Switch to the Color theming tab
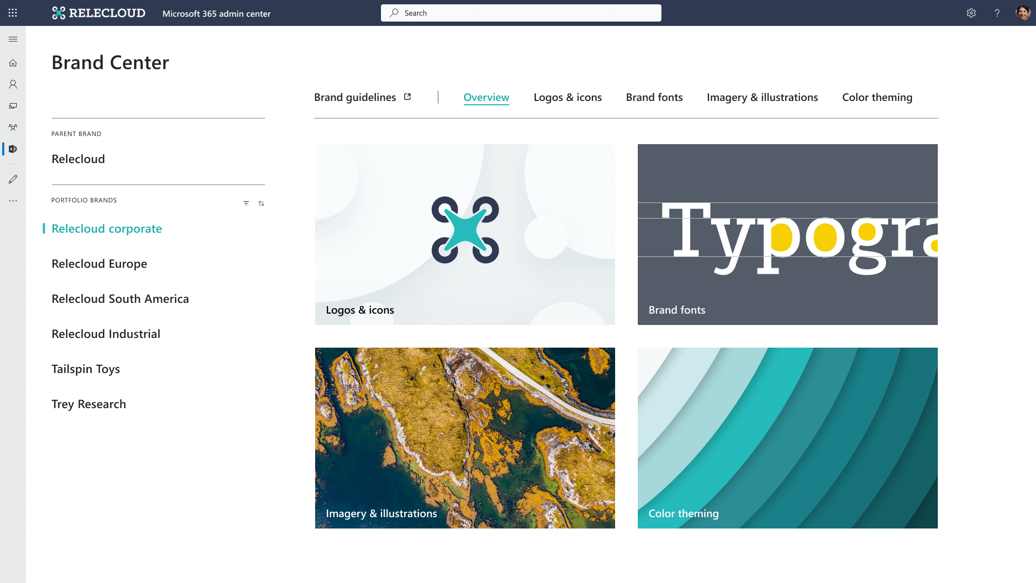The image size is (1036, 583). click(877, 97)
